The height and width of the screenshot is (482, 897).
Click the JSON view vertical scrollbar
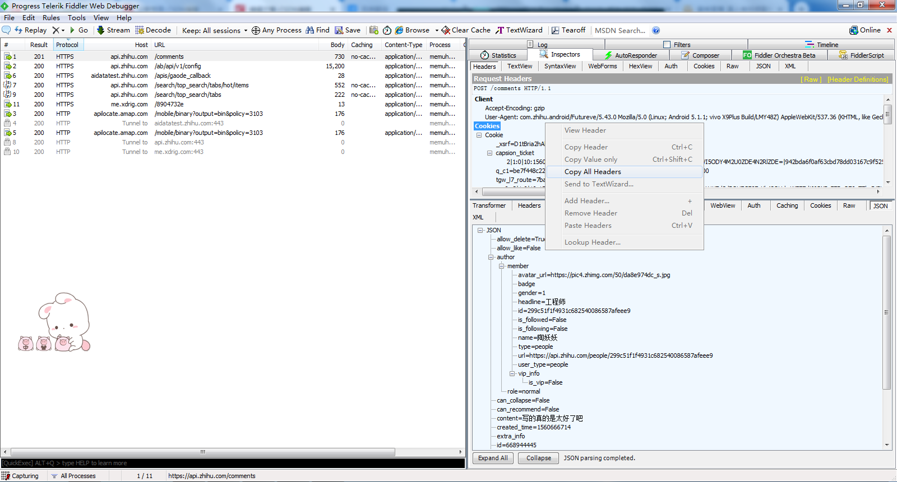pyautogui.click(x=887, y=312)
